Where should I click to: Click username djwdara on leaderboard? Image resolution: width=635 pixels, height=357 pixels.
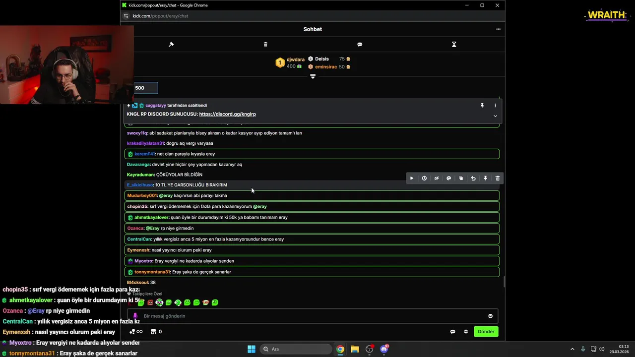click(296, 59)
